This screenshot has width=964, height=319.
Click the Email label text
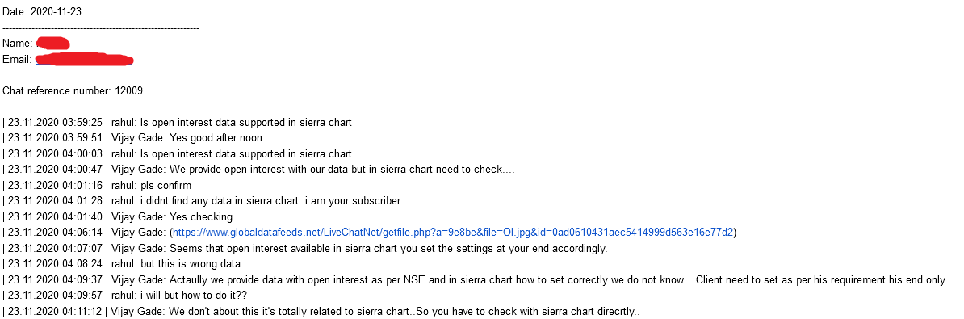tap(17, 60)
